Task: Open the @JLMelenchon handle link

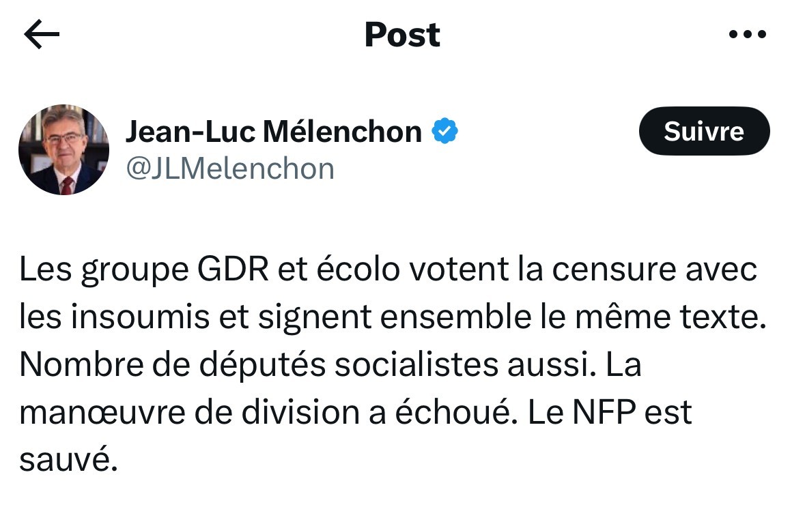Action: pos(229,169)
